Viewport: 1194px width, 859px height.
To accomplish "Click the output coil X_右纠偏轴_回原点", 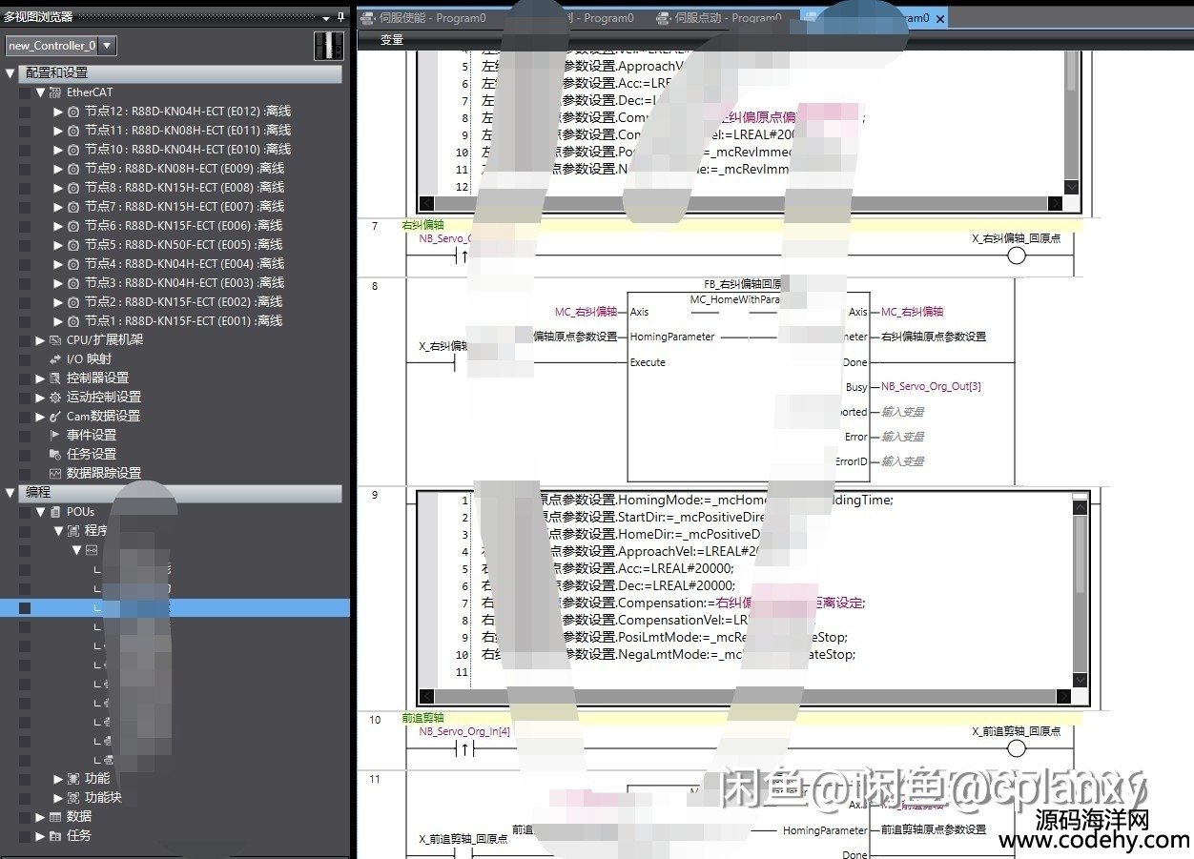I will pyautogui.click(x=1017, y=256).
